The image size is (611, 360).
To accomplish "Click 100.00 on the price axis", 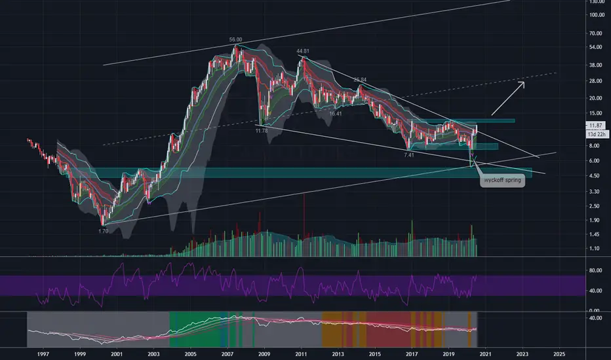I will (x=597, y=15).
